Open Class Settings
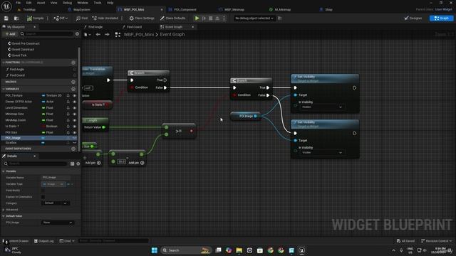 point(142,18)
